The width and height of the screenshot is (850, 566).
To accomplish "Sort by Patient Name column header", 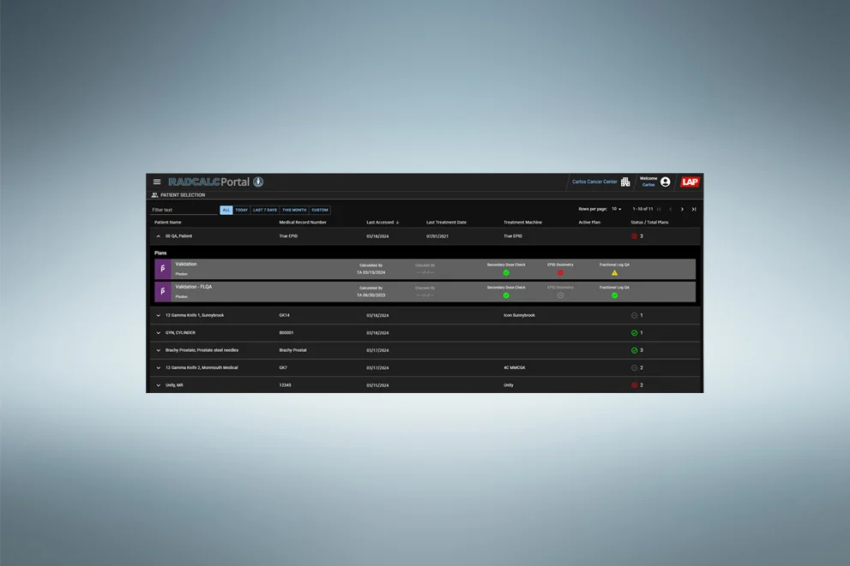I will click(x=168, y=223).
